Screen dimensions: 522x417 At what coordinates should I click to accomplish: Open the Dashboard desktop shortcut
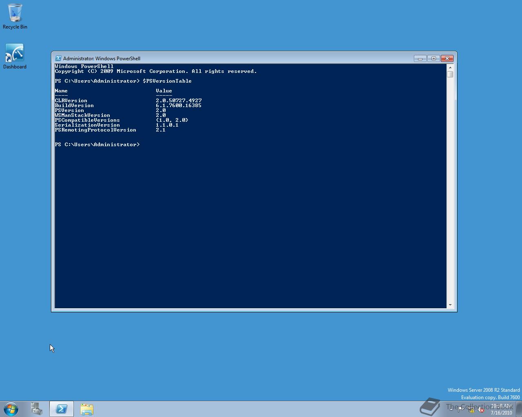point(15,56)
